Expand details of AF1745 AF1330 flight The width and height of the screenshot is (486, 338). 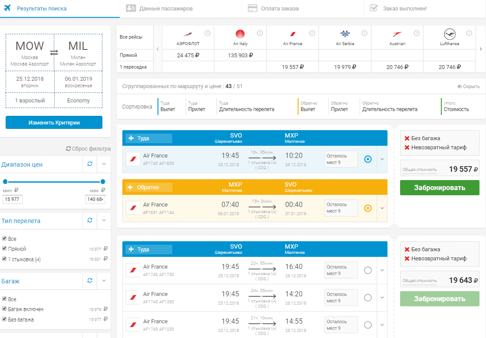point(382,297)
